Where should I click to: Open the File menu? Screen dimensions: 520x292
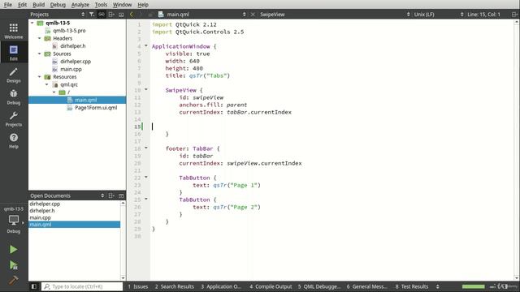[x=7, y=5]
